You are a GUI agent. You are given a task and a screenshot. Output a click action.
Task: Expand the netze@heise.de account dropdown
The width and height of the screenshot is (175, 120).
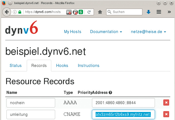click(149, 32)
